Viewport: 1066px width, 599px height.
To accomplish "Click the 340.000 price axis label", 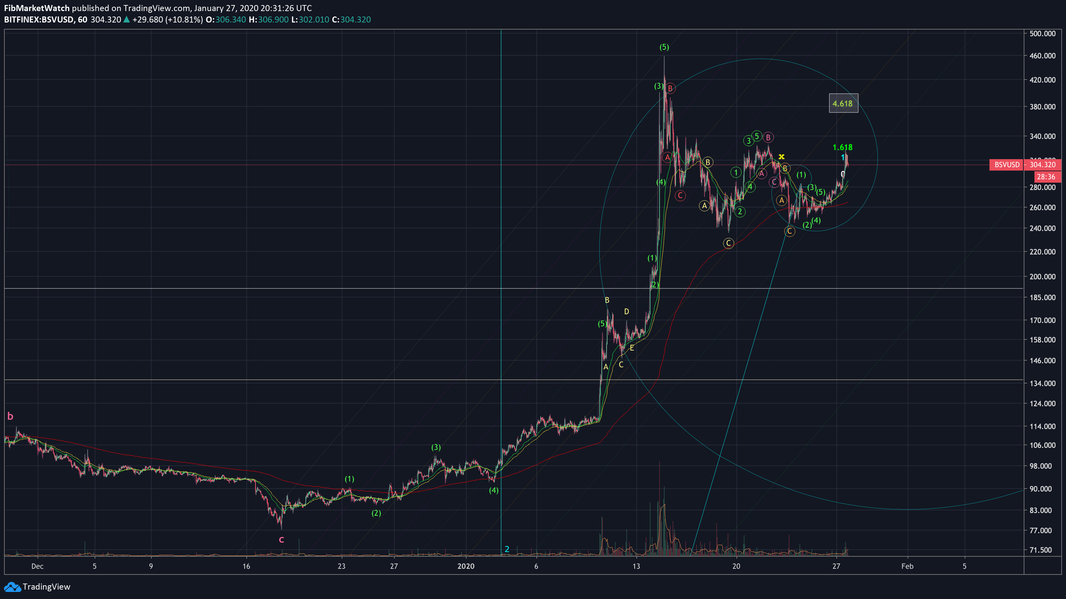I will click(x=1043, y=136).
